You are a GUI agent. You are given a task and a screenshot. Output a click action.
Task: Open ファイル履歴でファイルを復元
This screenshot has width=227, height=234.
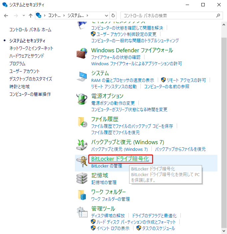(115, 132)
